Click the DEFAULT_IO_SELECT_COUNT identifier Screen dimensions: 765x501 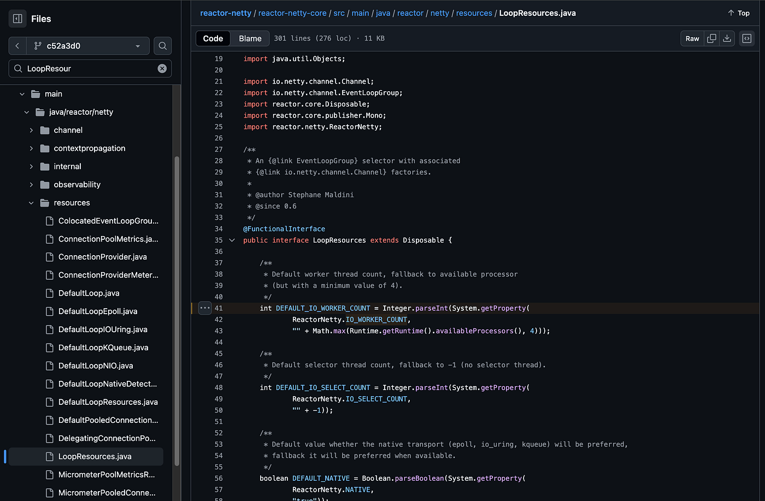pyautogui.click(x=323, y=387)
